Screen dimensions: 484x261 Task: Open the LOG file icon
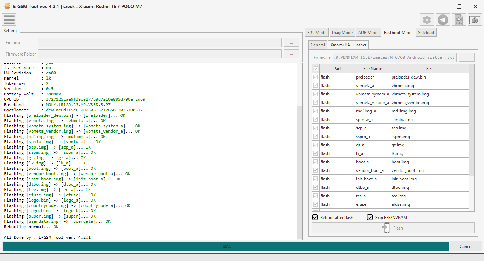pyautogui.click(x=459, y=20)
